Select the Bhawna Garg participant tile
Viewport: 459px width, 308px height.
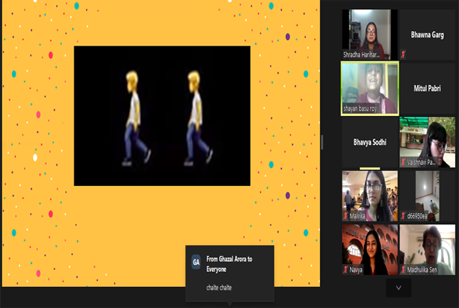[x=427, y=35]
